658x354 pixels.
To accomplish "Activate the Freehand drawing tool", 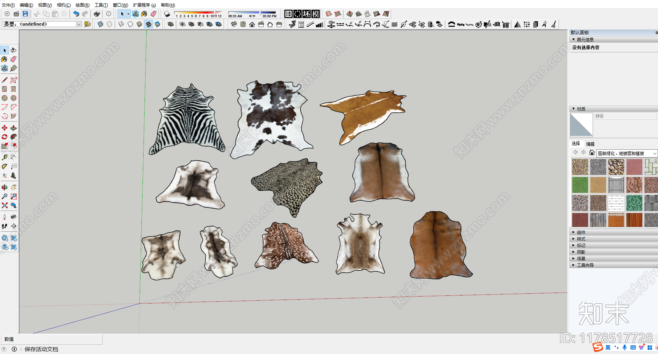I will coord(14,80).
